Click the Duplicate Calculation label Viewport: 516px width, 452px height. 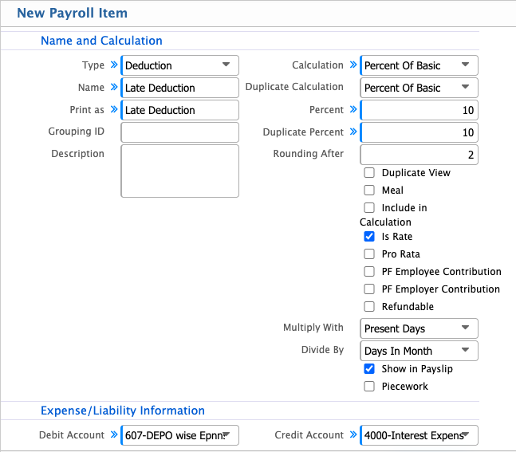(x=294, y=87)
